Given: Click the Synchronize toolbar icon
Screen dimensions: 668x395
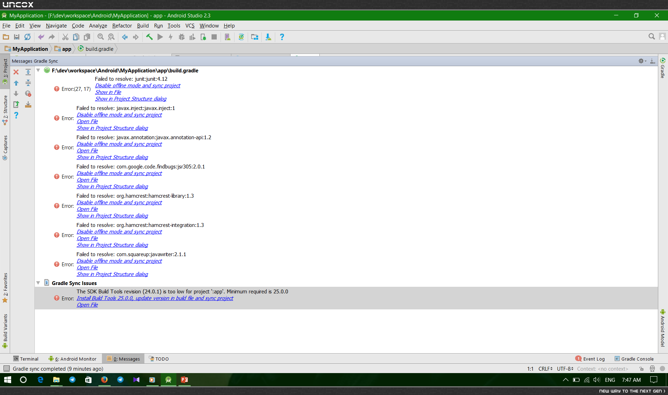Looking at the screenshot, I should [x=27, y=37].
